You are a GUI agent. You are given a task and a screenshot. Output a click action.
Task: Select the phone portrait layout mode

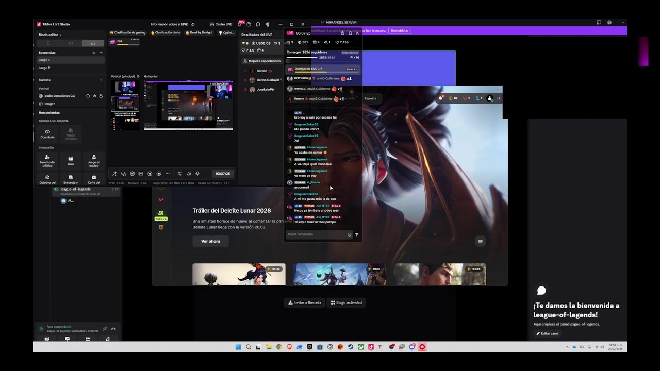pyautogui.click(x=48, y=43)
